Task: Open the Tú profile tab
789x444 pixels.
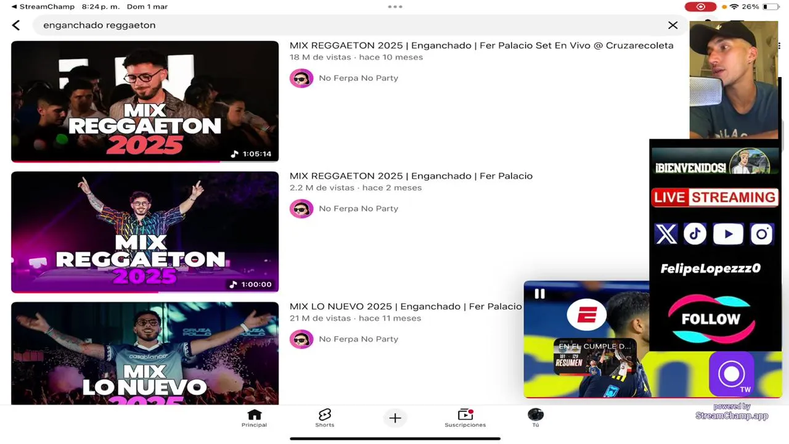Action: pos(536,418)
